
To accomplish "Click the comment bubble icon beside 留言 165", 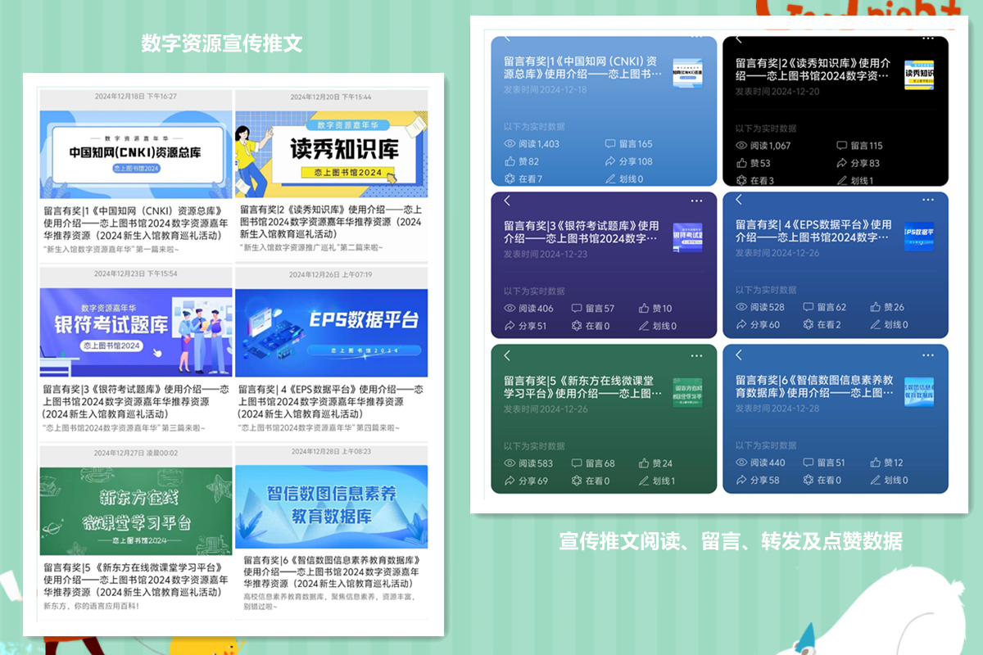I will (x=611, y=144).
